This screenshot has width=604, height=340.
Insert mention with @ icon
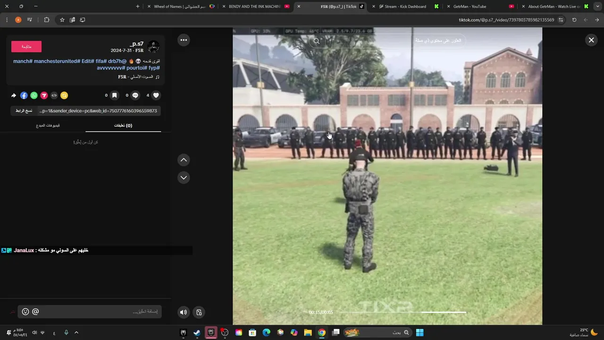(x=35, y=312)
